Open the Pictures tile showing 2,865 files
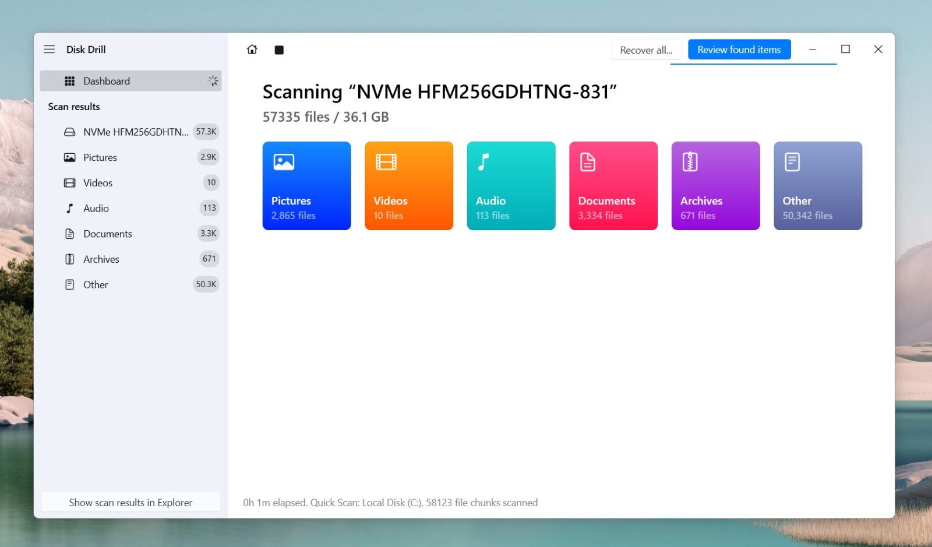The image size is (932, 547). pyautogui.click(x=306, y=185)
